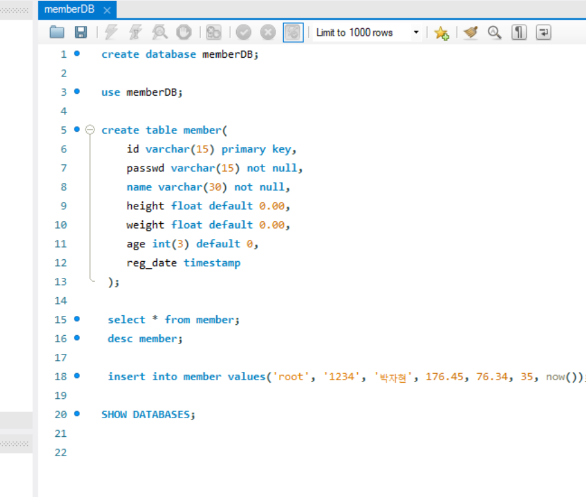This screenshot has width=586, height=497.
Task: Click the statement marker on line 20
Action: 77,414
